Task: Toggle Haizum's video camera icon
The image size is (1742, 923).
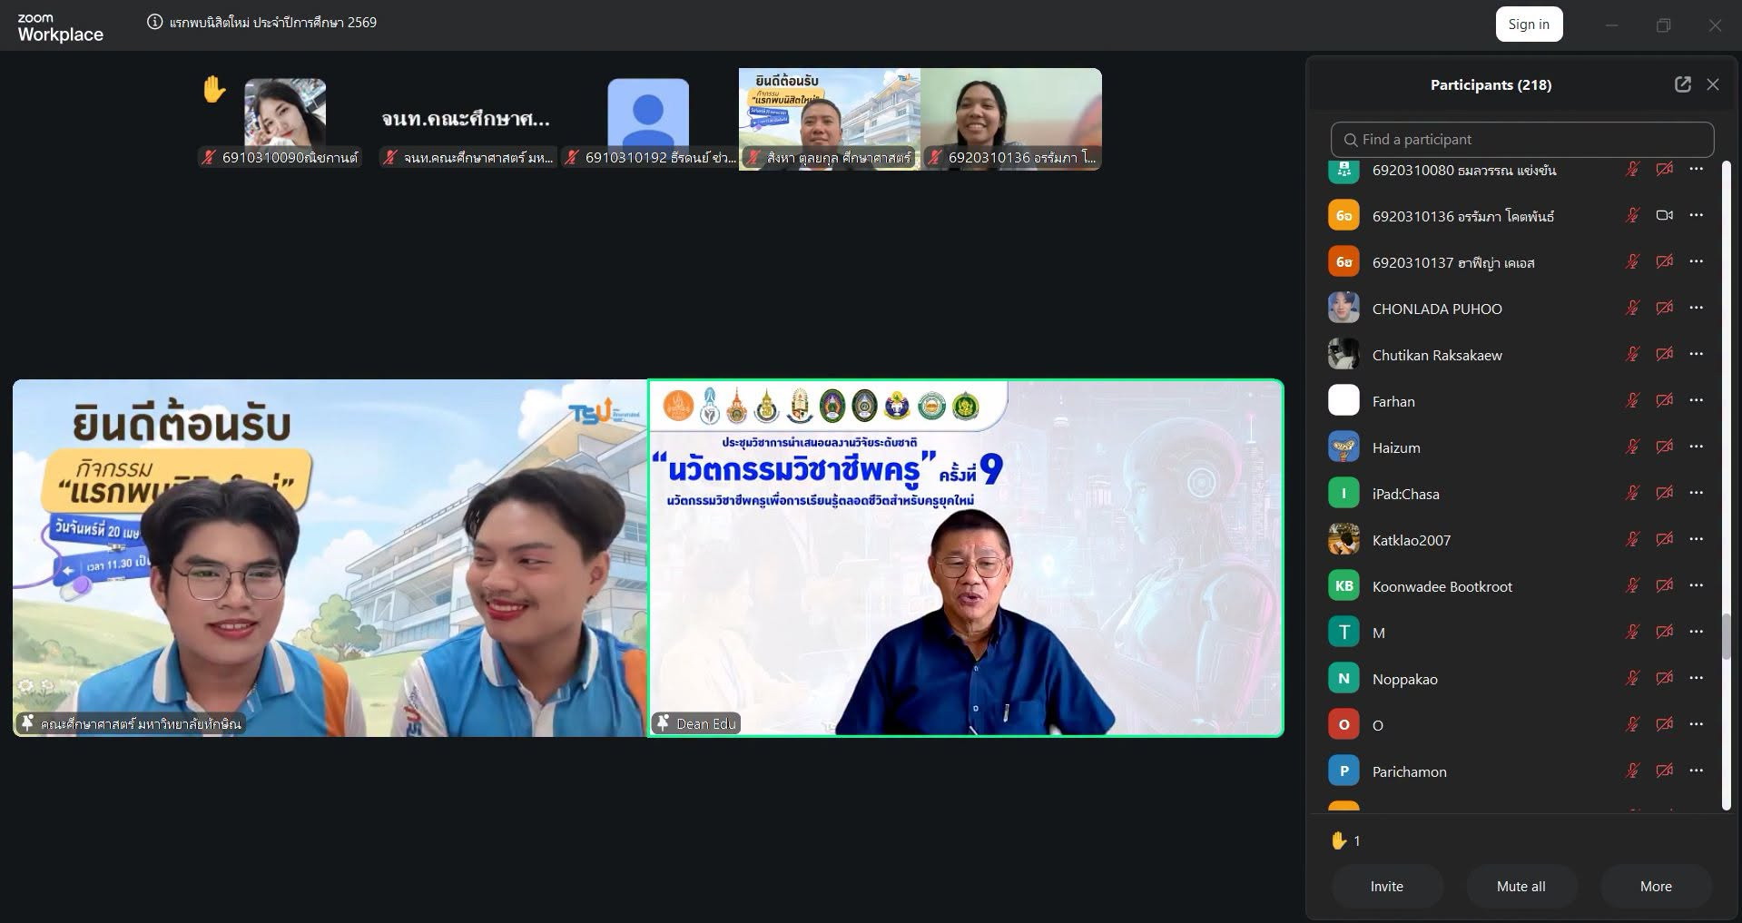Action: (x=1664, y=447)
